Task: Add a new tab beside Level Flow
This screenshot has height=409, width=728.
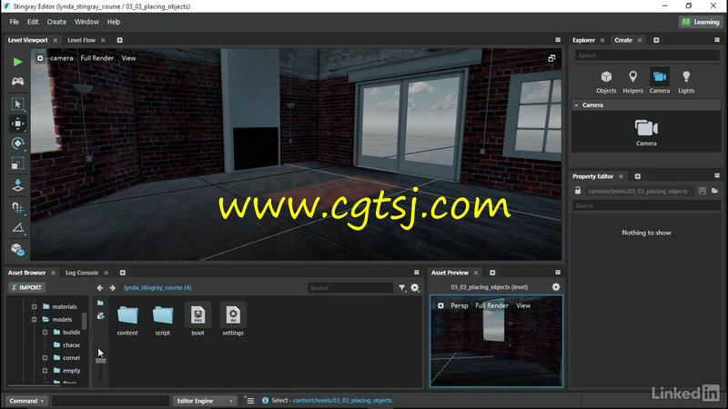Action: point(120,40)
